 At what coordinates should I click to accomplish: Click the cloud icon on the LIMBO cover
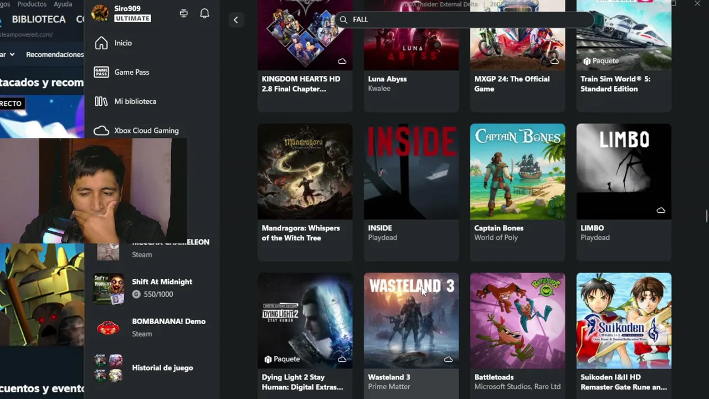[x=661, y=211]
